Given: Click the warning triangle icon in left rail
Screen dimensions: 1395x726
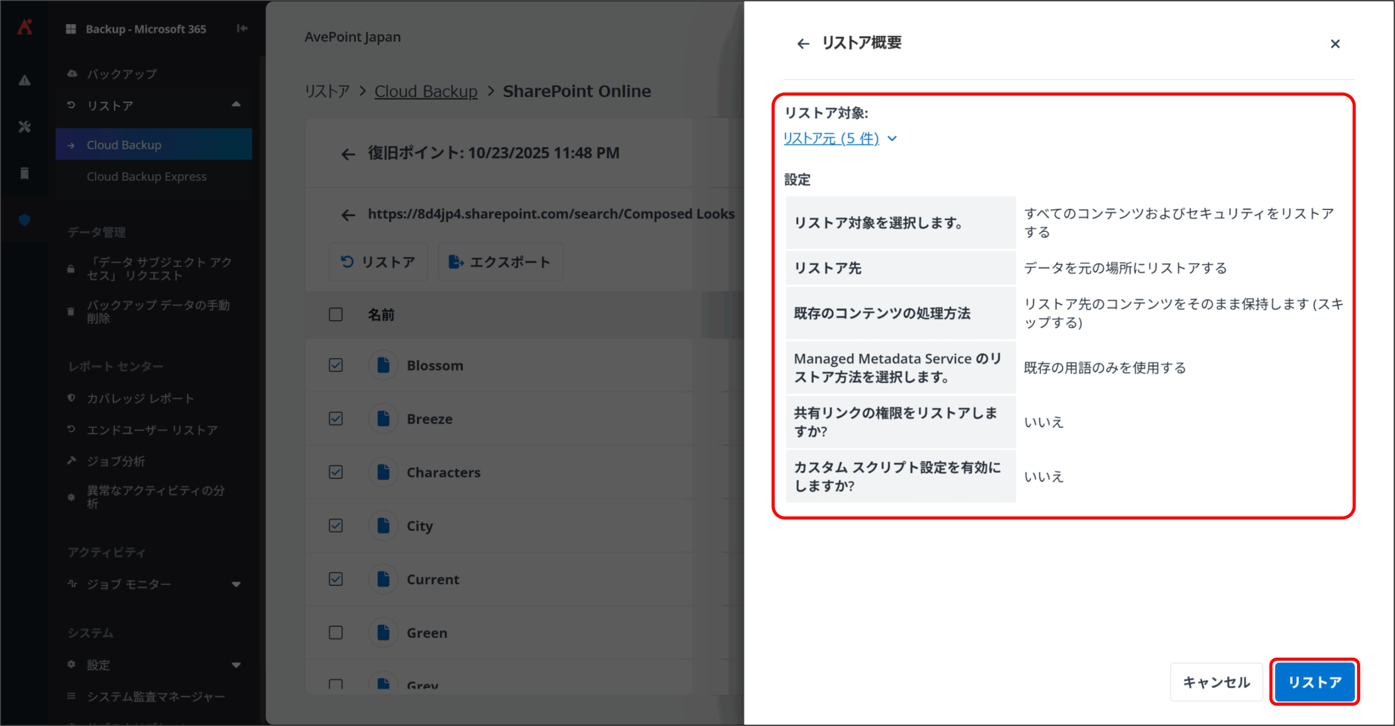Looking at the screenshot, I should pos(25,81).
